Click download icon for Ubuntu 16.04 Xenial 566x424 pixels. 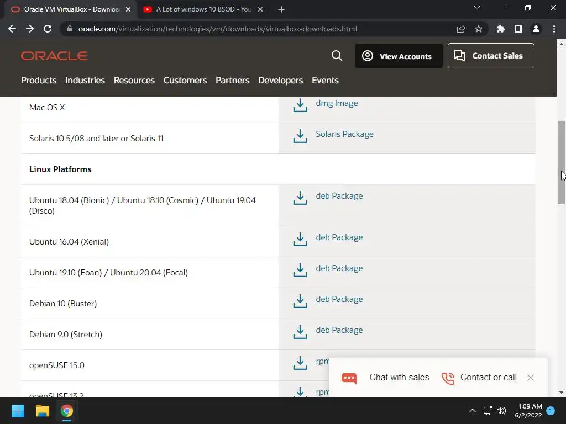coord(300,240)
